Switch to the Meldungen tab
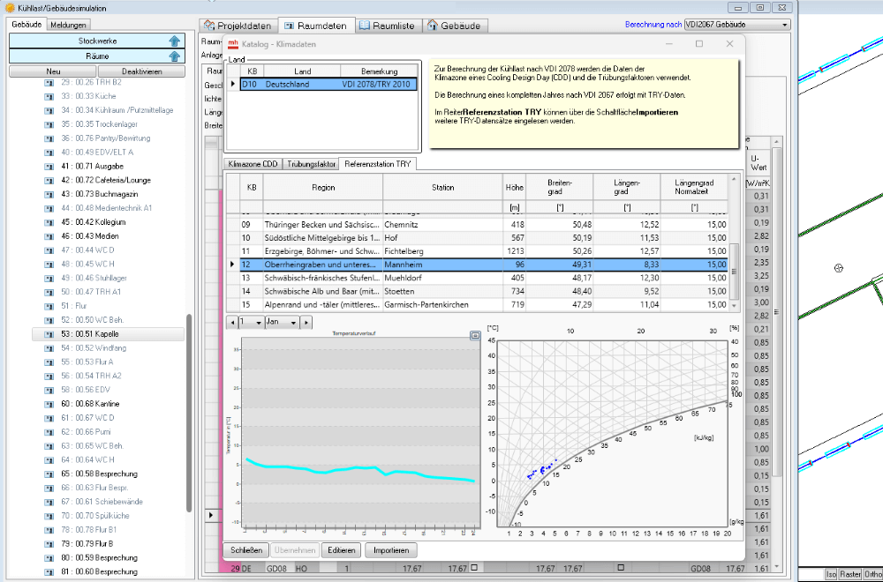Screen dimensions: 883x582 point(67,25)
